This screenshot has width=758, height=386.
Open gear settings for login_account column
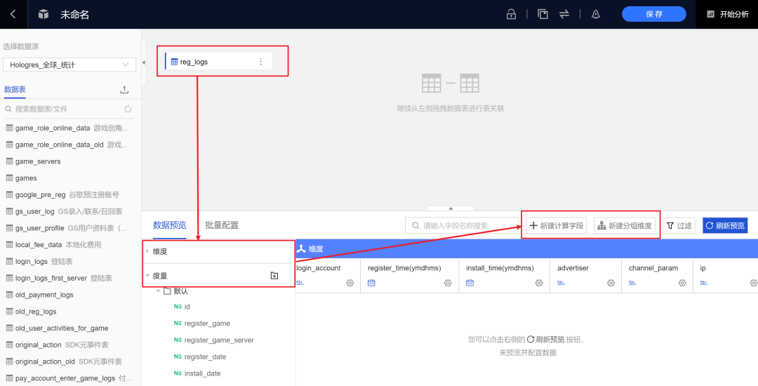point(350,283)
